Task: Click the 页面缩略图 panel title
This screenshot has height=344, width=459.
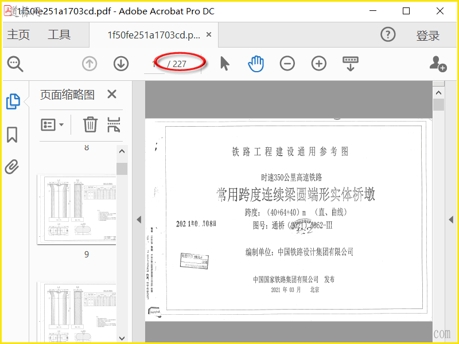Action: 67,95
